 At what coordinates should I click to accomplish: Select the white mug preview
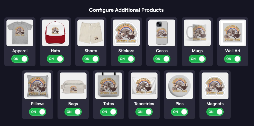pos(197,33)
